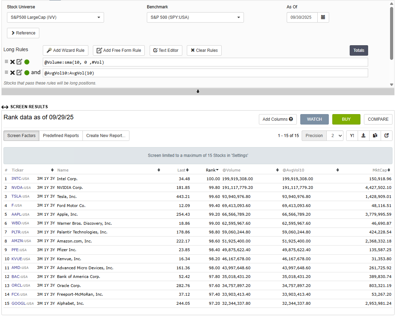Copy results using the clipboard icon
The height and width of the screenshot is (319, 397).
coord(375,136)
